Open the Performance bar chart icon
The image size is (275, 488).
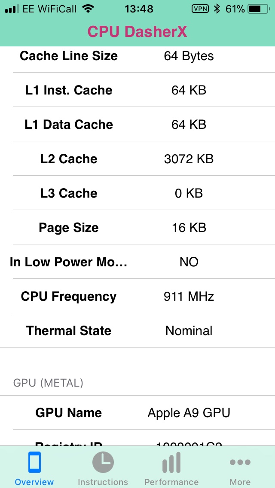(171, 462)
